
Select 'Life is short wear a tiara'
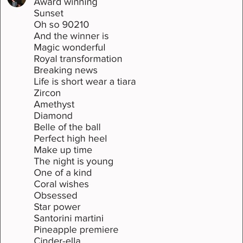85,82
